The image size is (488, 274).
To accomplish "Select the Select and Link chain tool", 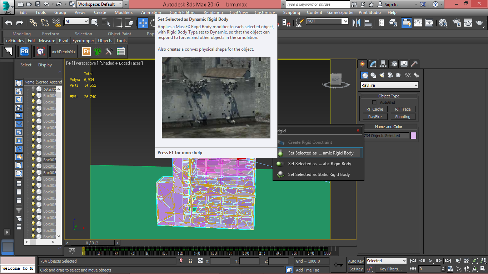I will [33, 22].
